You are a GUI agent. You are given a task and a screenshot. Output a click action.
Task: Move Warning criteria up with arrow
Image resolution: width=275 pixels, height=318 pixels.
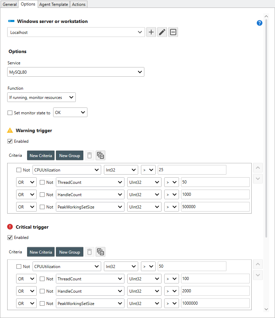(258, 168)
